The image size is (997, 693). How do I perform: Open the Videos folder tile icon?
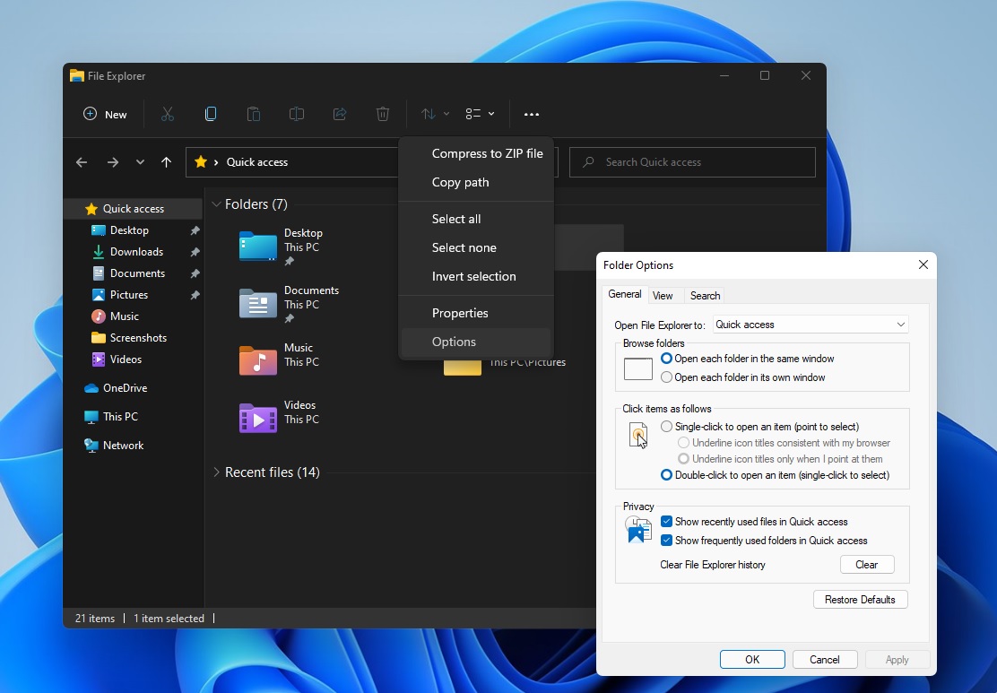257,418
